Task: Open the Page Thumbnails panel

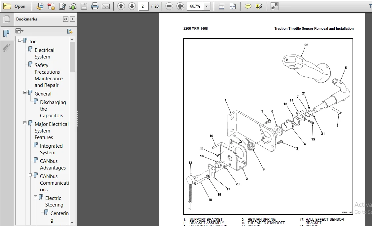Action: pos(6,19)
